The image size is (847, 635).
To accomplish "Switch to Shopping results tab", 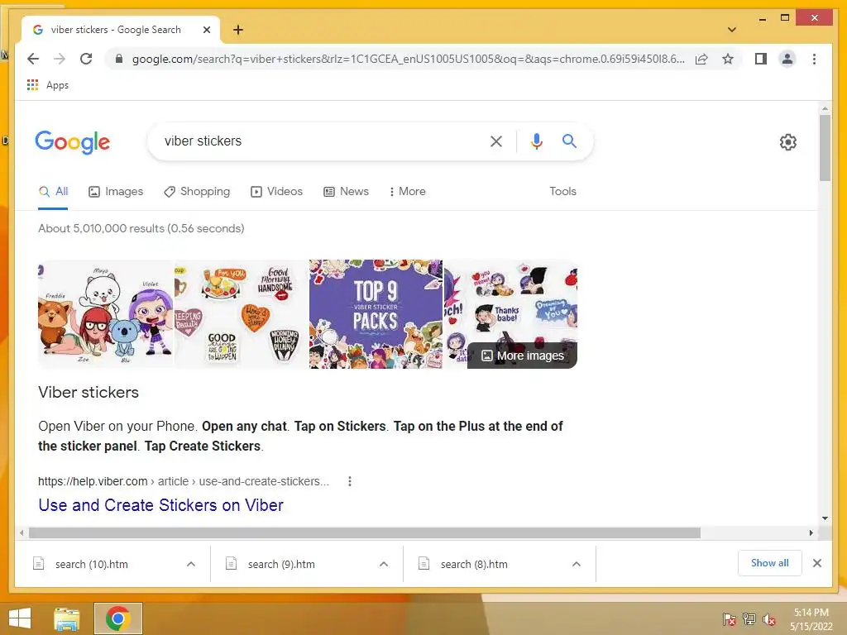I will pos(197,192).
